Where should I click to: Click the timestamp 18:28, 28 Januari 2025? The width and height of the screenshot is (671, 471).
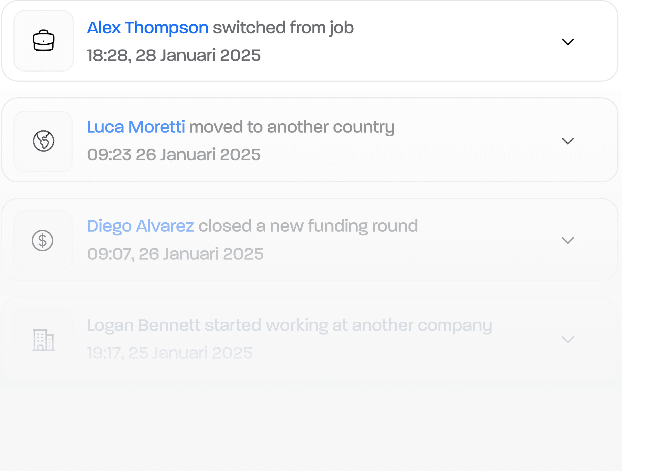(x=174, y=55)
